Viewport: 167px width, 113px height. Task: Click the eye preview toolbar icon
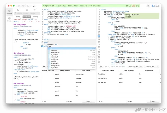click(x=23, y=6)
